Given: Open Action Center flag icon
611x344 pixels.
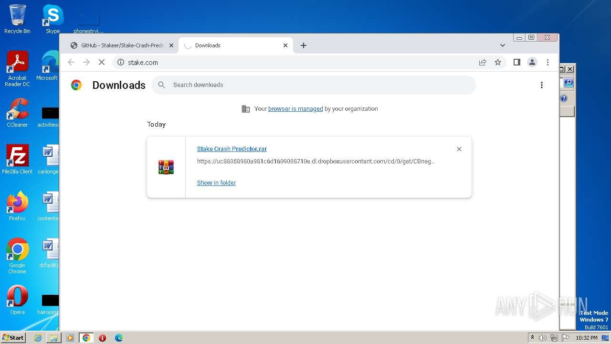Looking at the screenshot, I should pos(565,338).
